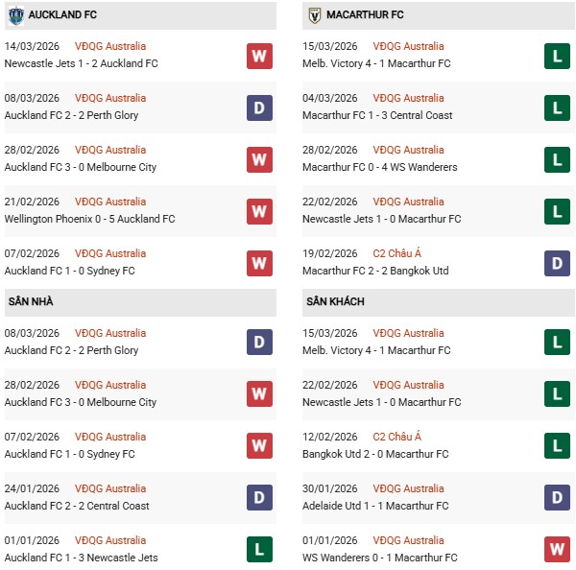The image size is (576, 570).
Task: Click the Auckland FC team crest icon
Action: [16, 15]
